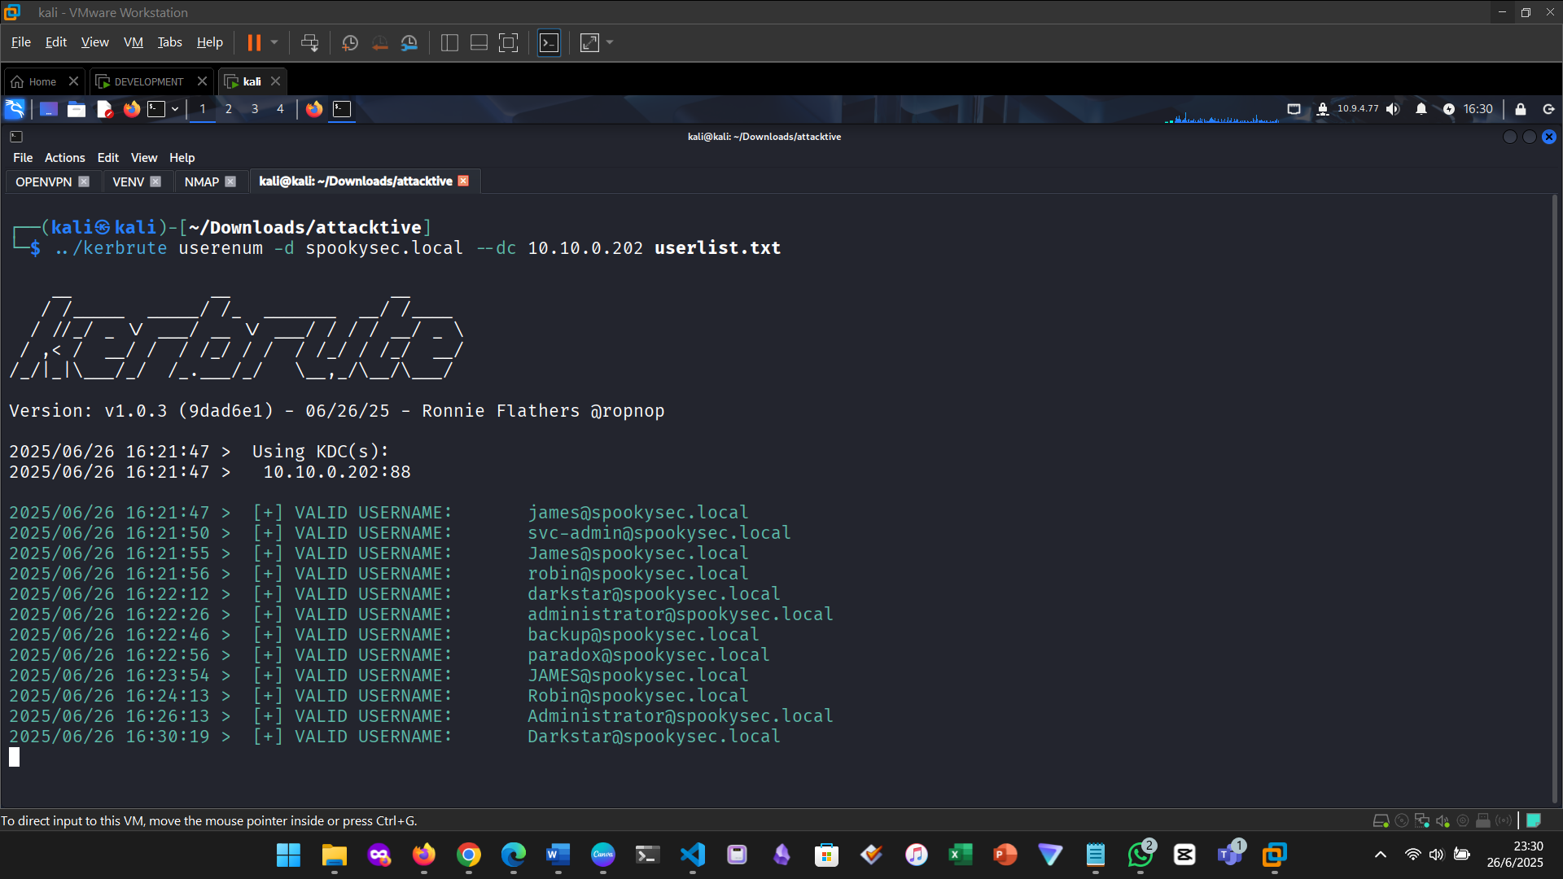
Task: Open the VM menu
Action: coord(134,42)
